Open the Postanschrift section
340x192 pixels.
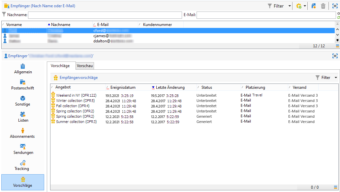tap(23, 85)
